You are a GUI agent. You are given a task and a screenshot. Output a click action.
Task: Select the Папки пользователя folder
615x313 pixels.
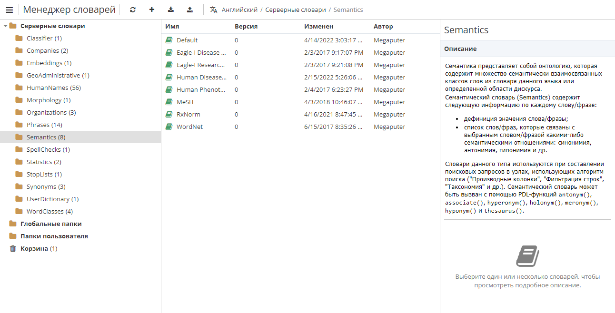54,236
